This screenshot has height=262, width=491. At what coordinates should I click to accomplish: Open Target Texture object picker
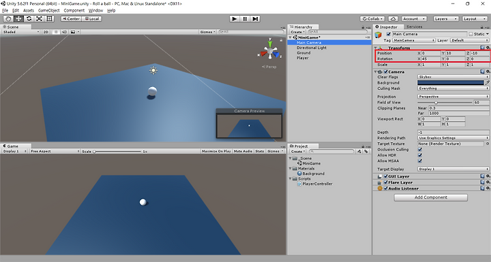(487, 144)
